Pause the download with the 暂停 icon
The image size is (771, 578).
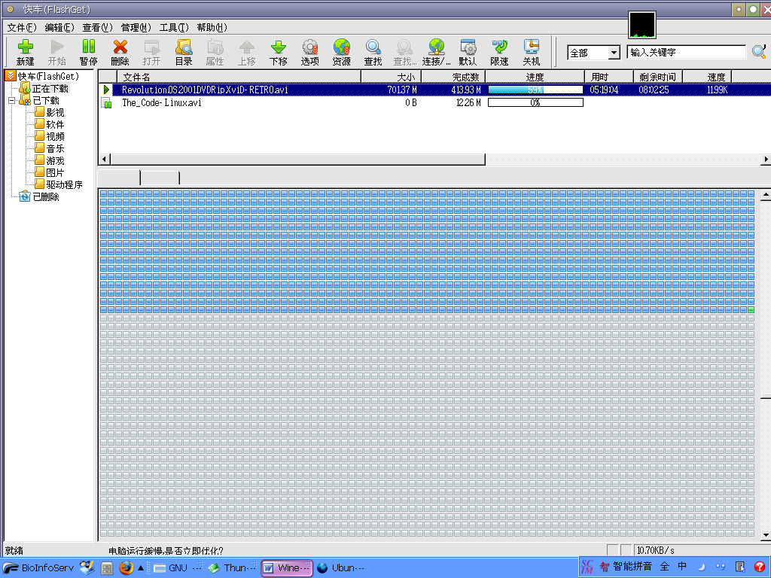click(89, 47)
